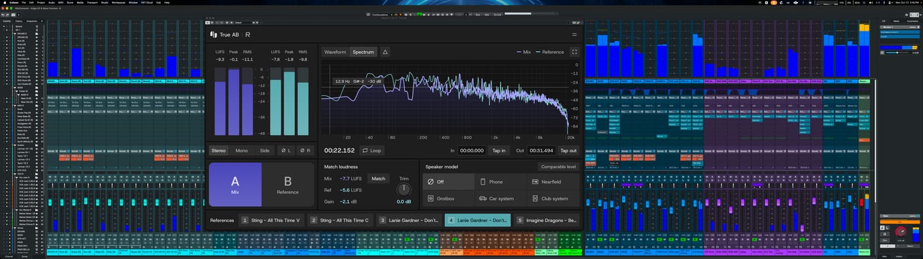Click the In time field 00:00.000
This screenshot has height=259, width=923.
point(471,150)
